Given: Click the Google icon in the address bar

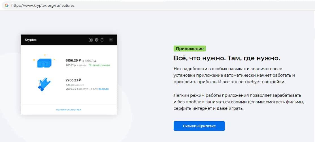Looking at the screenshot, I should click(7, 5).
